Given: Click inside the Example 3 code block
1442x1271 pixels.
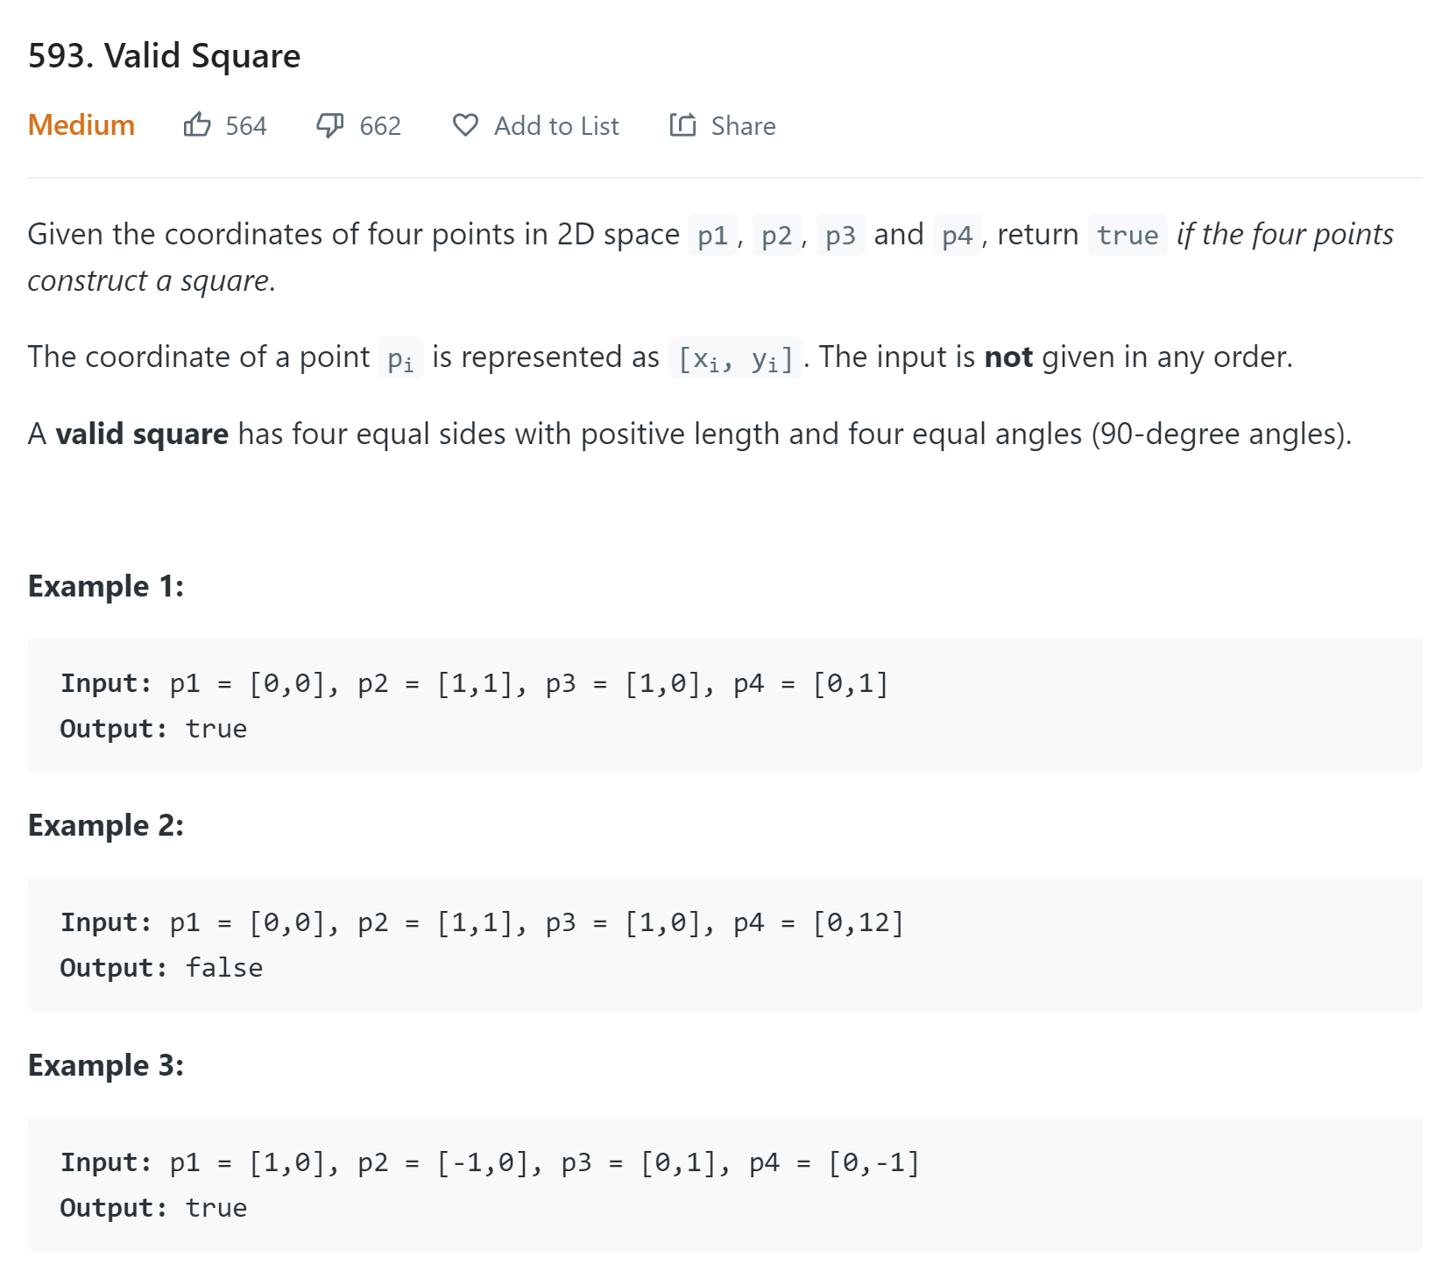Looking at the screenshot, I should [x=725, y=1184].
